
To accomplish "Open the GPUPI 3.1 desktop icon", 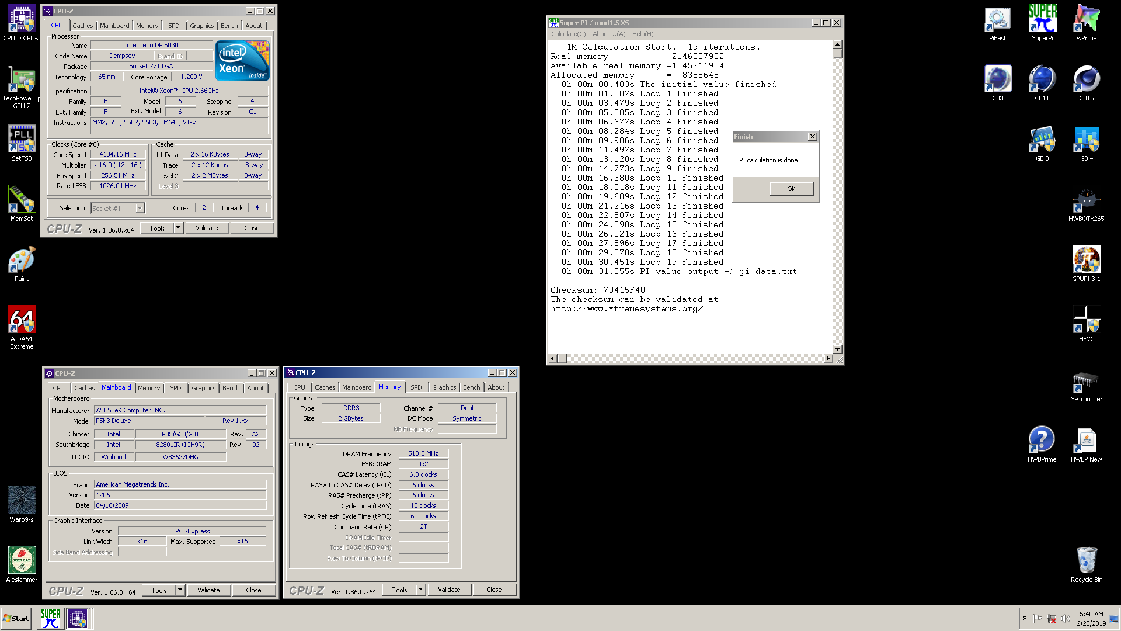I will coord(1087,264).
